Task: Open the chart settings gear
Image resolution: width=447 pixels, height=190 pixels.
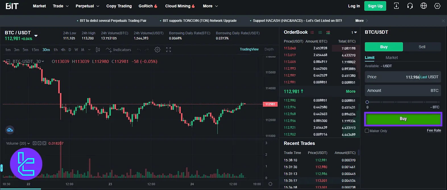Action: (157, 50)
